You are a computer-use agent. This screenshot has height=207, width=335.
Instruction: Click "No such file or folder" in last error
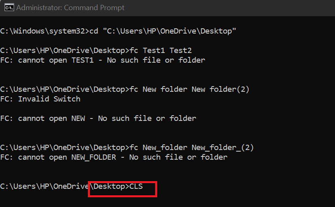(x=178, y=157)
